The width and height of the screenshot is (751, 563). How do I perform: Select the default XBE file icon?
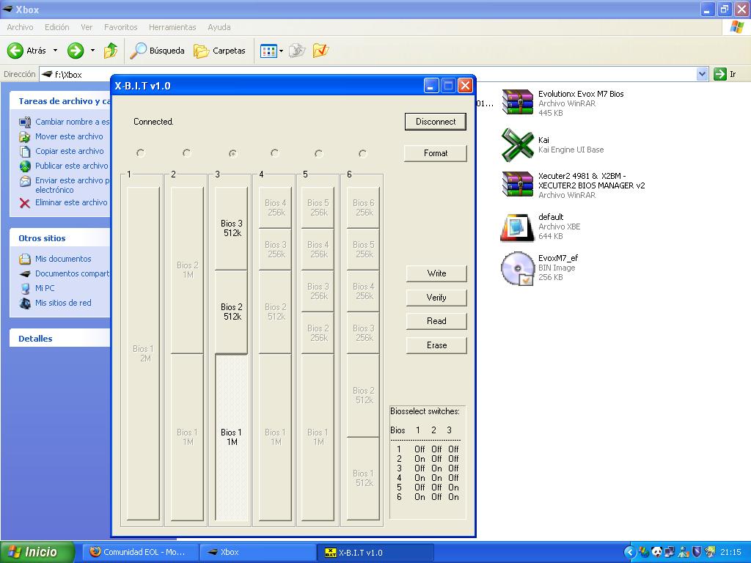click(x=517, y=227)
